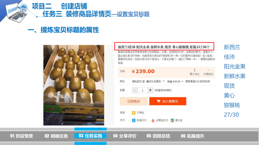Switch to the 01 创设情景 tab
This screenshot has height=145, width=259.
[x=22, y=136]
